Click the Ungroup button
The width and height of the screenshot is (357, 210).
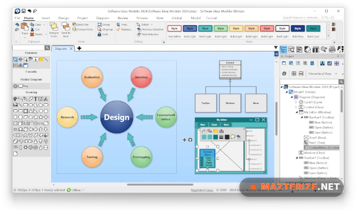tap(105, 30)
